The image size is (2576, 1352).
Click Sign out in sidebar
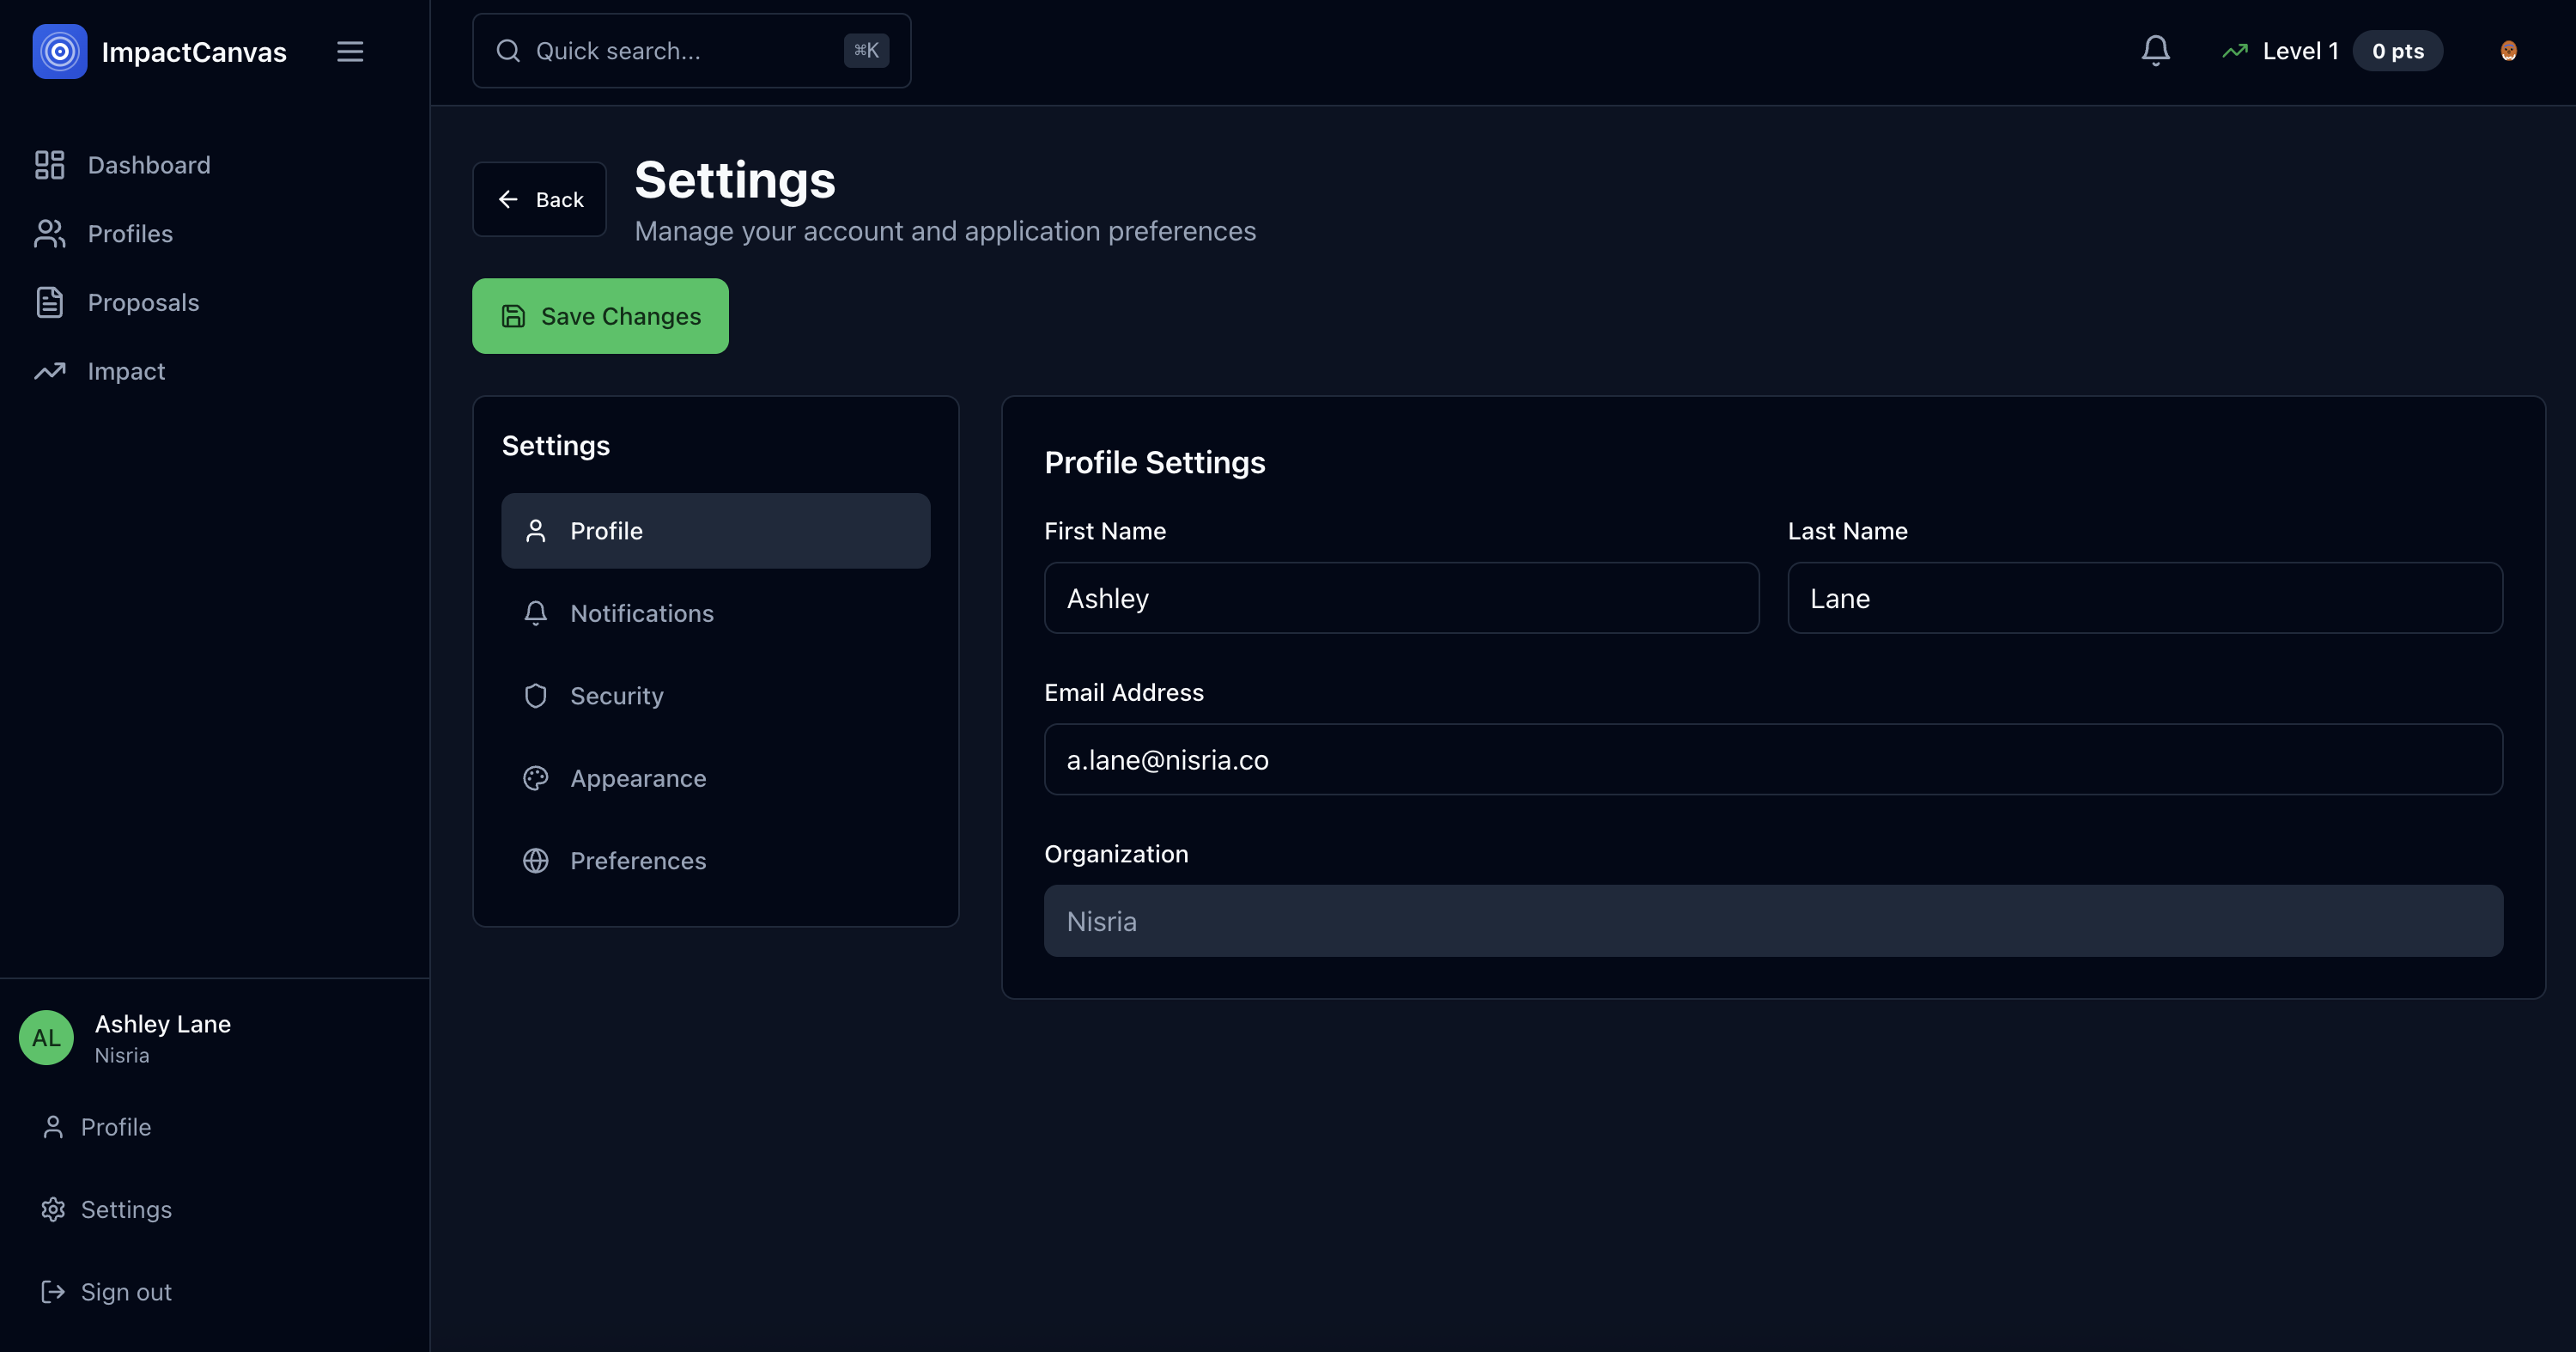coord(126,1292)
